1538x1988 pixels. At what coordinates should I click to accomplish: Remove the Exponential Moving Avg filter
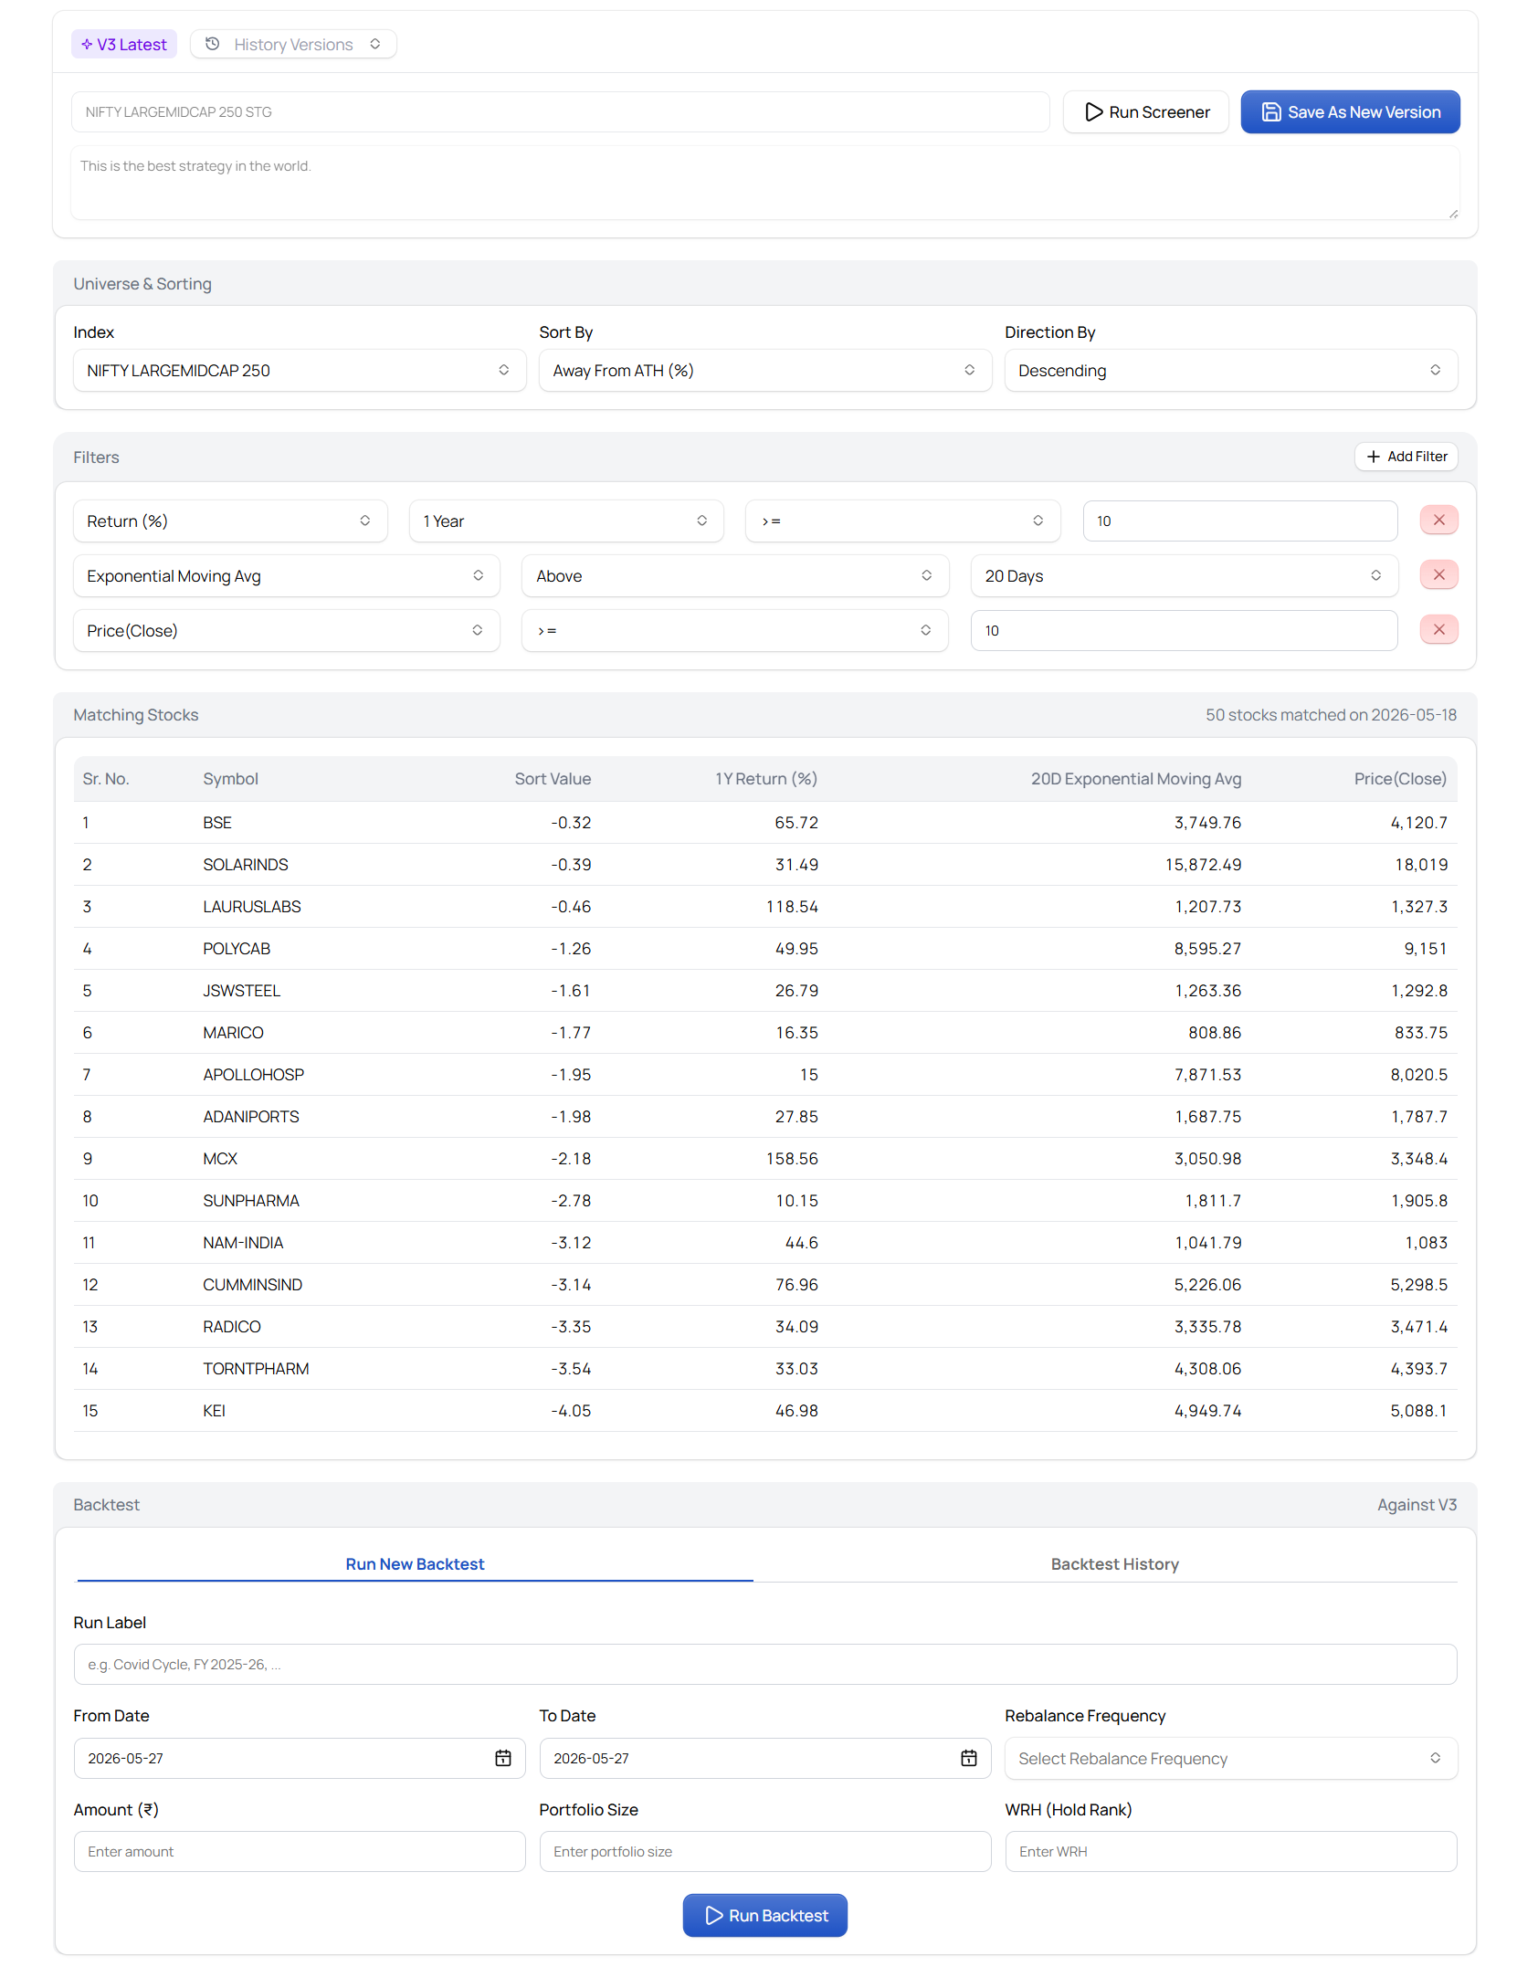click(1438, 575)
